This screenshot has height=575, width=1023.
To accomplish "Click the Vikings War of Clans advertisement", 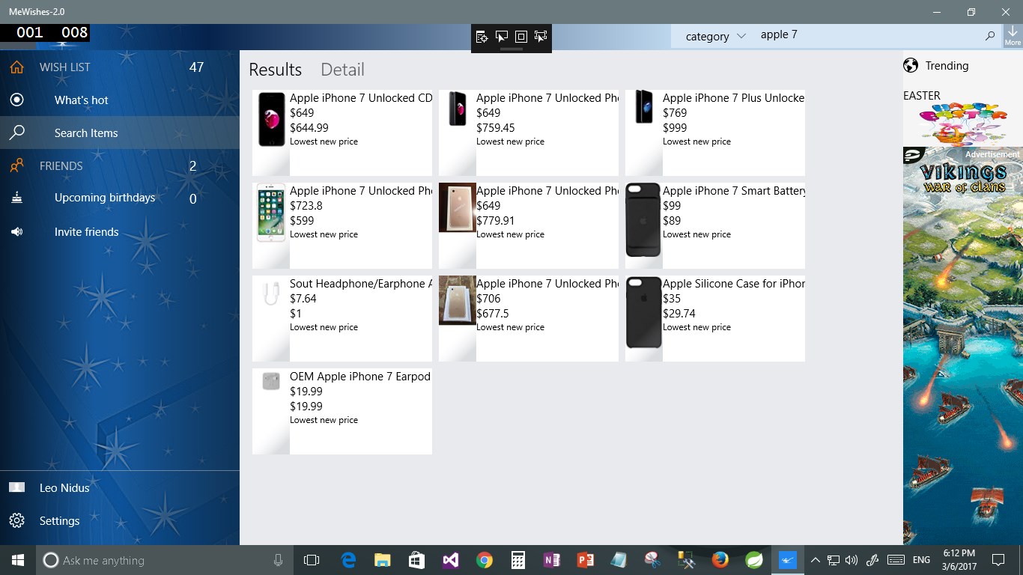I will pyautogui.click(x=963, y=346).
